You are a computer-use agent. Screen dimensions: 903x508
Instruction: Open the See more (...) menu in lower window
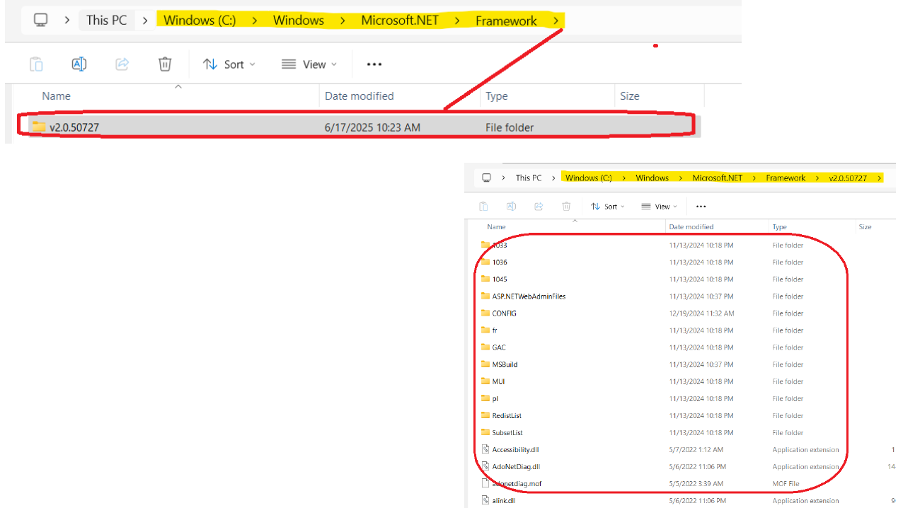(x=701, y=207)
